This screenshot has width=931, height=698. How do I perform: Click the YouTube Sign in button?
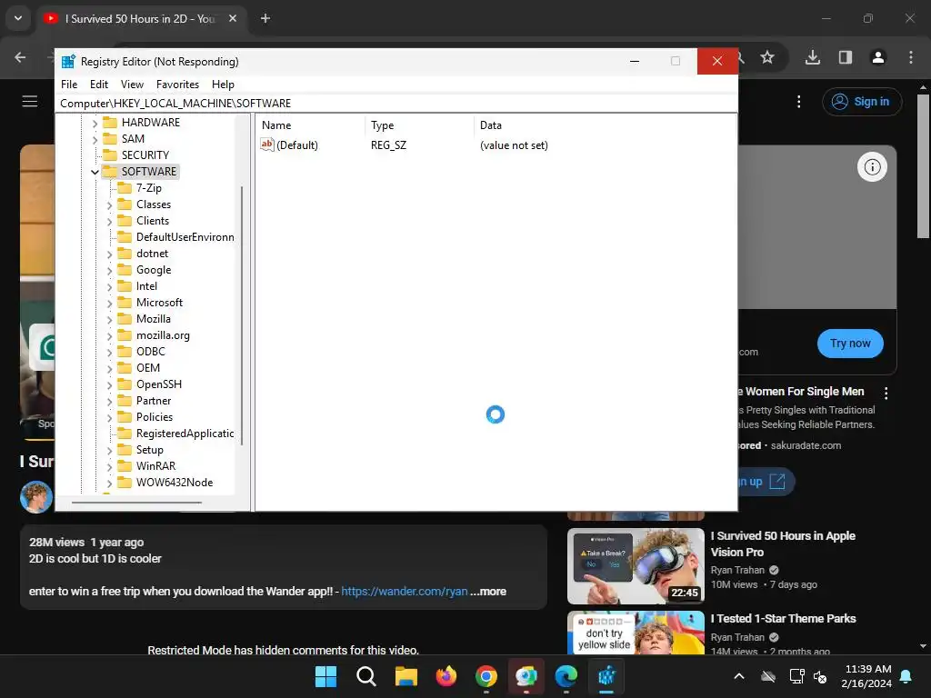click(x=862, y=102)
